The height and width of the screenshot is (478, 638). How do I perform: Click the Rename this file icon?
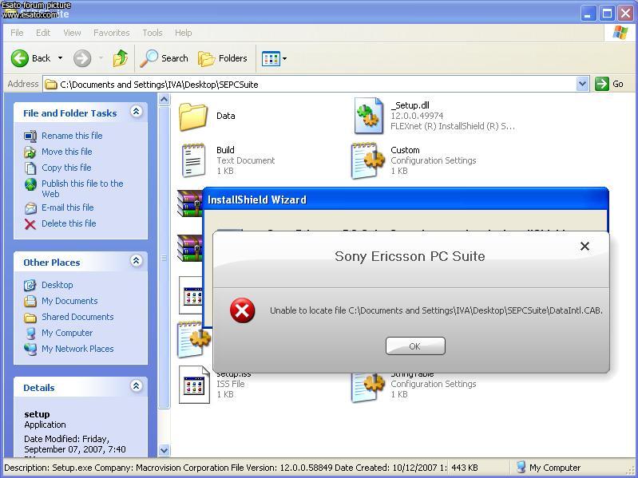(x=30, y=136)
